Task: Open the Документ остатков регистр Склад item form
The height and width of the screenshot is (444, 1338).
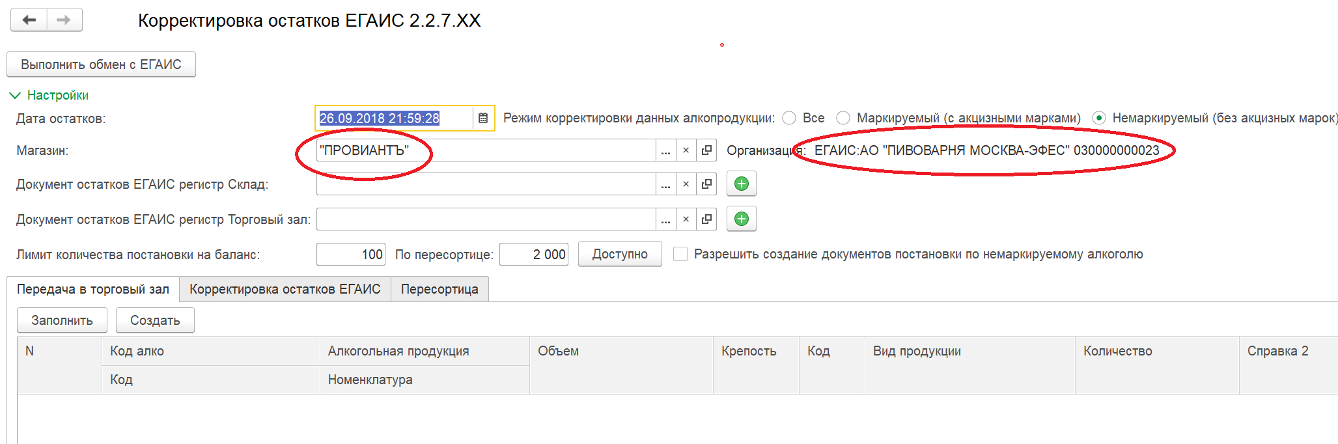Action: pos(706,184)
